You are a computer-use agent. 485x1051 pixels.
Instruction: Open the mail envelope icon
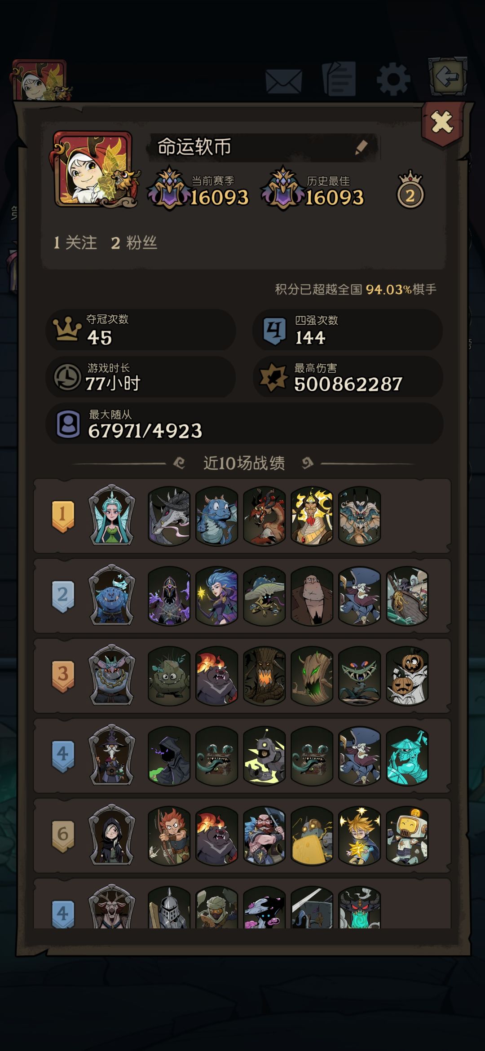(283, 81)
